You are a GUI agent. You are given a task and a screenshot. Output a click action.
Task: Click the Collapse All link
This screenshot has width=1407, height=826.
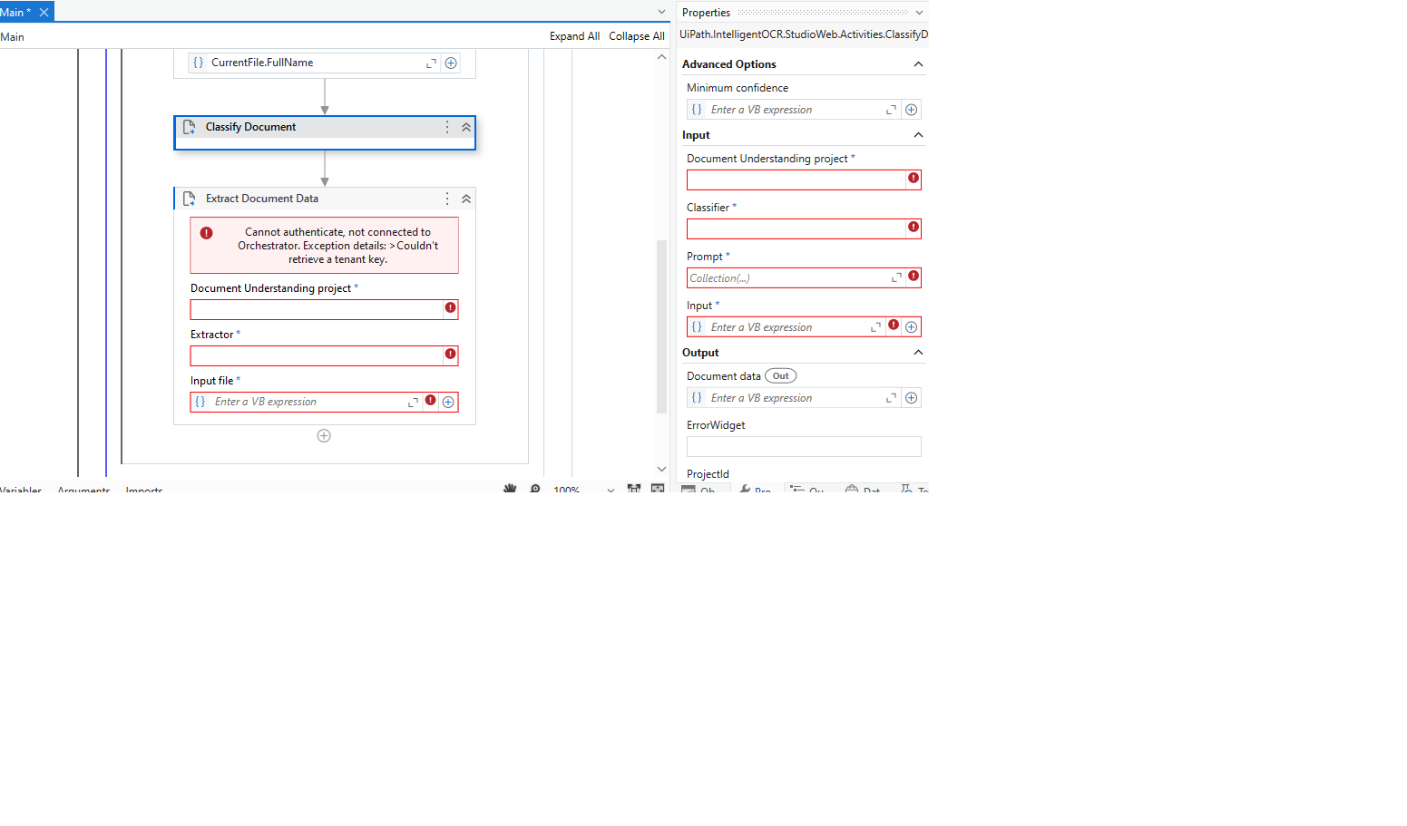pos(637,35)
